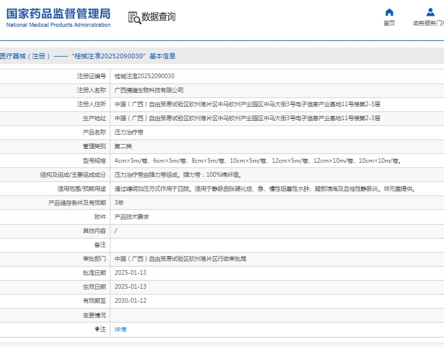Viewport: 444px width, 350px height.
Task: Click the 生产地址 address value
Action: [247, 118]
